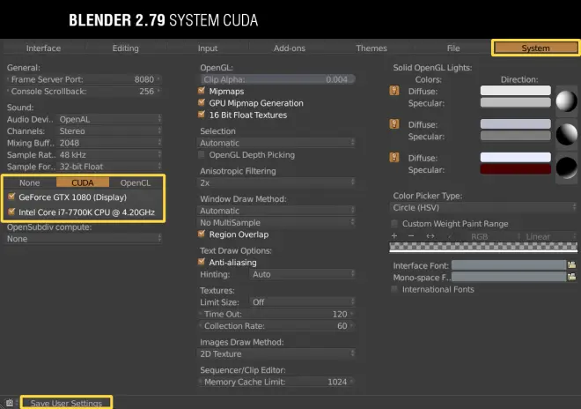581x409 pixels.
Task: Click the Collection Rate field
Action: (x=276, y=326)
